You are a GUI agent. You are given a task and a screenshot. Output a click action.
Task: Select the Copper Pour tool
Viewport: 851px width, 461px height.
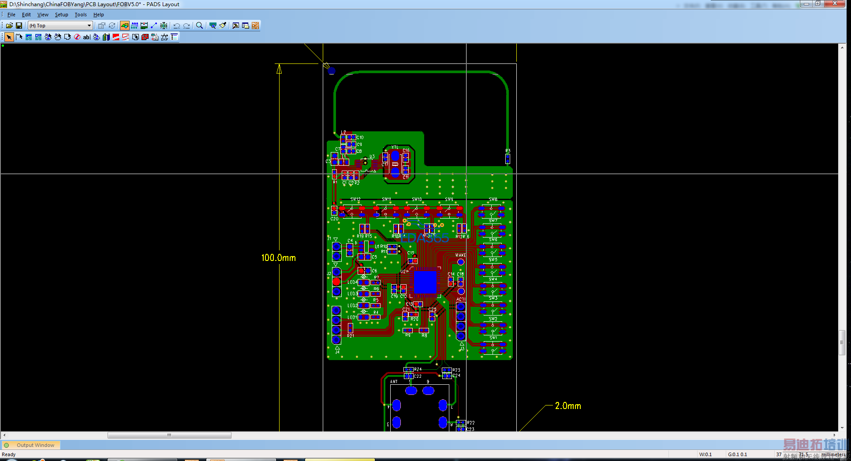48,37
